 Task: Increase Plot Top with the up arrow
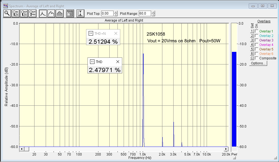(116, 12)
